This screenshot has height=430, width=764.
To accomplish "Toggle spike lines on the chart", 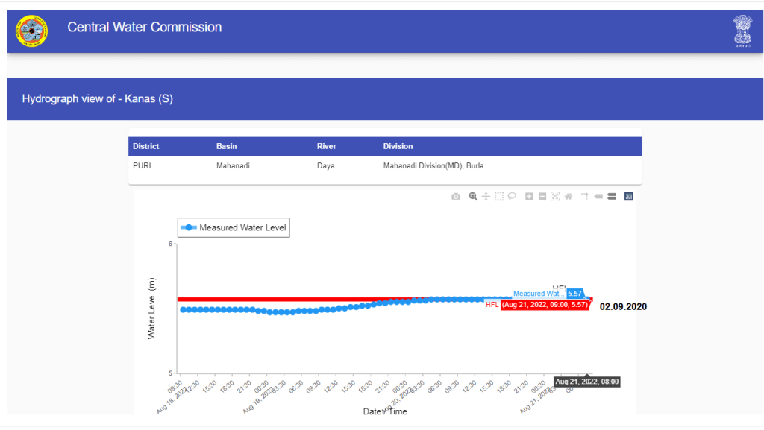I will pyautogui.click(x=585, y=197).
